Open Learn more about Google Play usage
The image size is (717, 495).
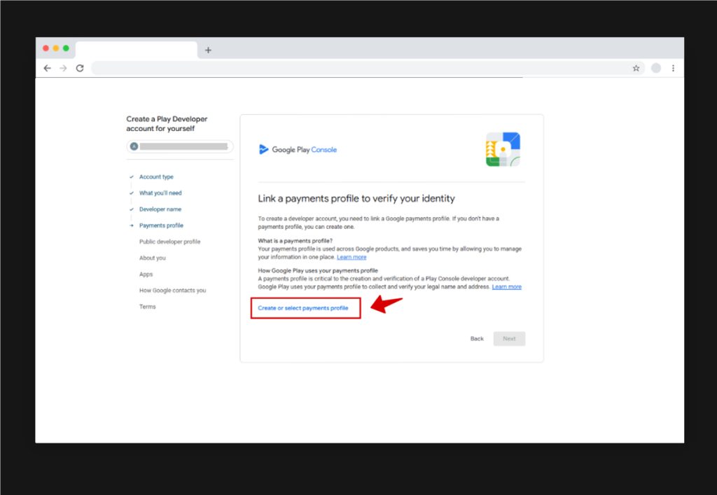tap(507, 287)
